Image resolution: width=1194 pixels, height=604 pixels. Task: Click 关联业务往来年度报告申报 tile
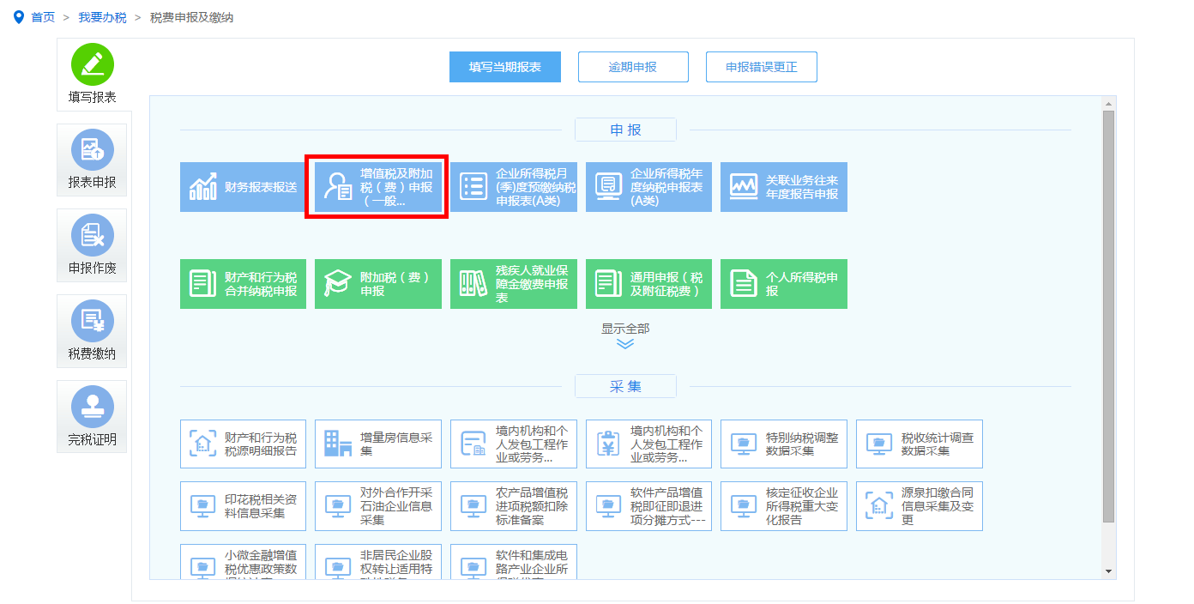(783, 186)
